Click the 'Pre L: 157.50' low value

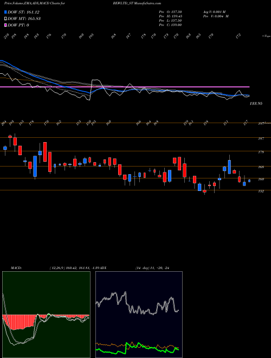pos(170,21)
